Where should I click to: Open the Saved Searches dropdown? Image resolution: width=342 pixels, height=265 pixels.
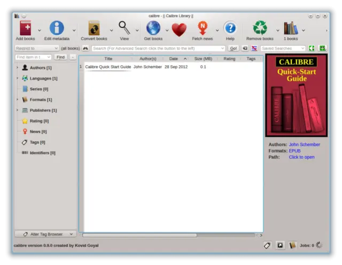282,48
